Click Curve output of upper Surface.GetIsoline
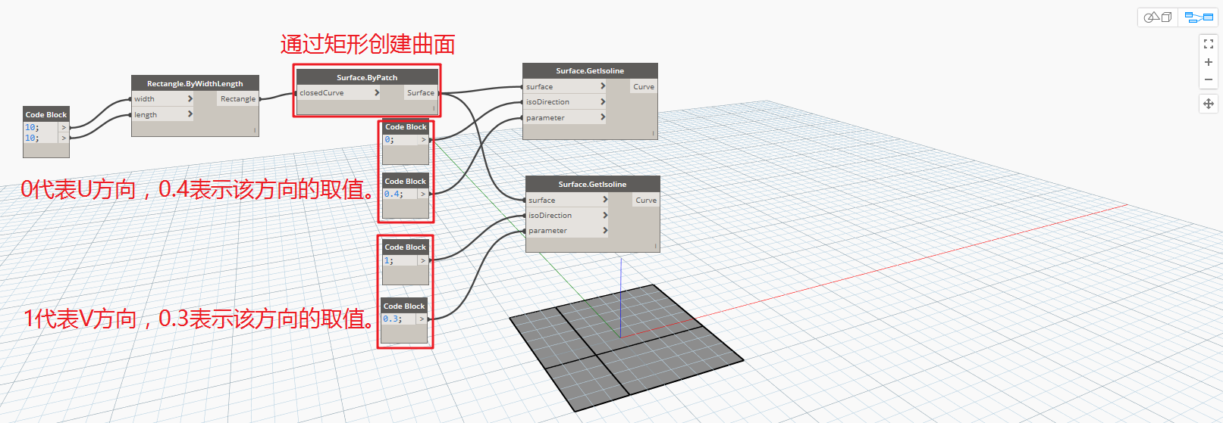This screenshot has width=1223, height=423. (x=644, y=86)
